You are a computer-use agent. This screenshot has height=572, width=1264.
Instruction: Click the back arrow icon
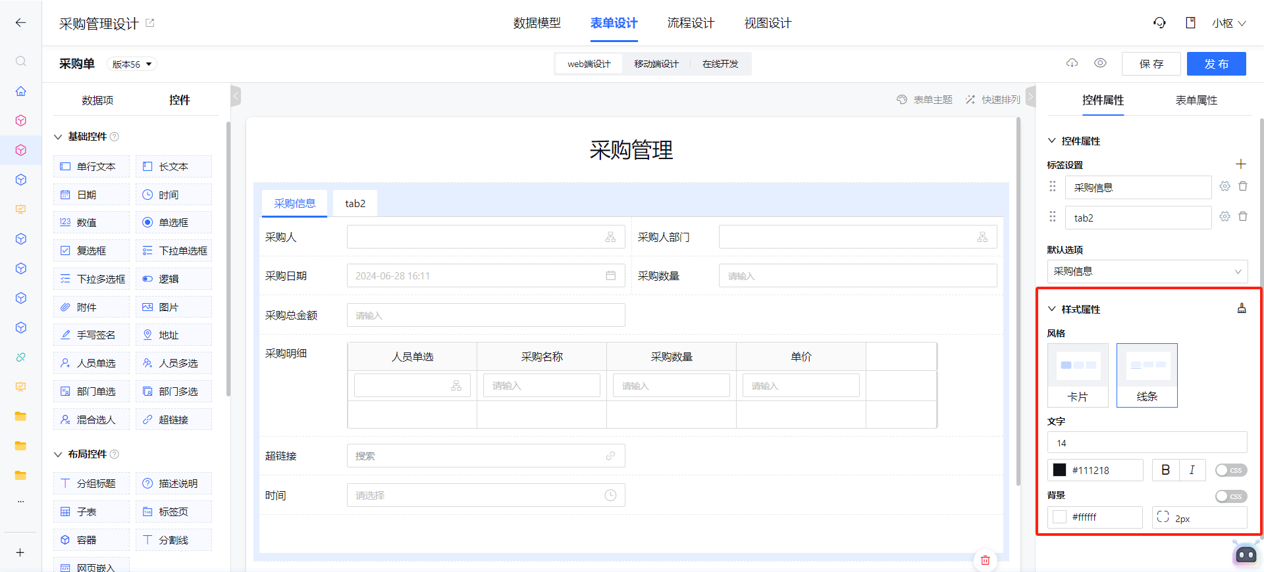(x=20, y=23)
